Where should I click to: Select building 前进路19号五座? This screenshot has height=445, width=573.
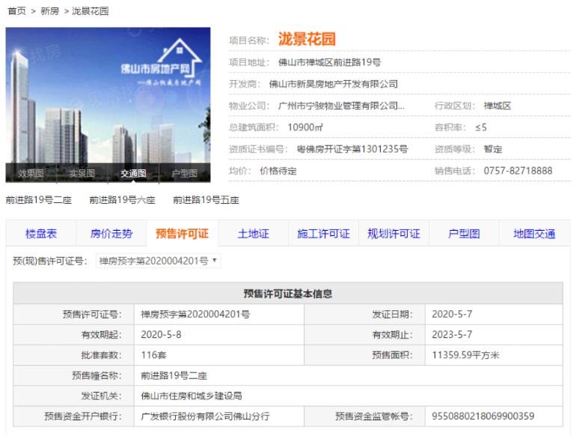pos(206,200)
